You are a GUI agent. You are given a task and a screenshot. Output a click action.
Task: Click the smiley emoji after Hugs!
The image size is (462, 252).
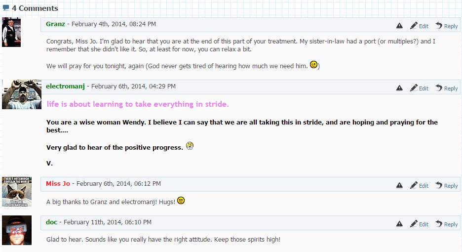point(181,201)
